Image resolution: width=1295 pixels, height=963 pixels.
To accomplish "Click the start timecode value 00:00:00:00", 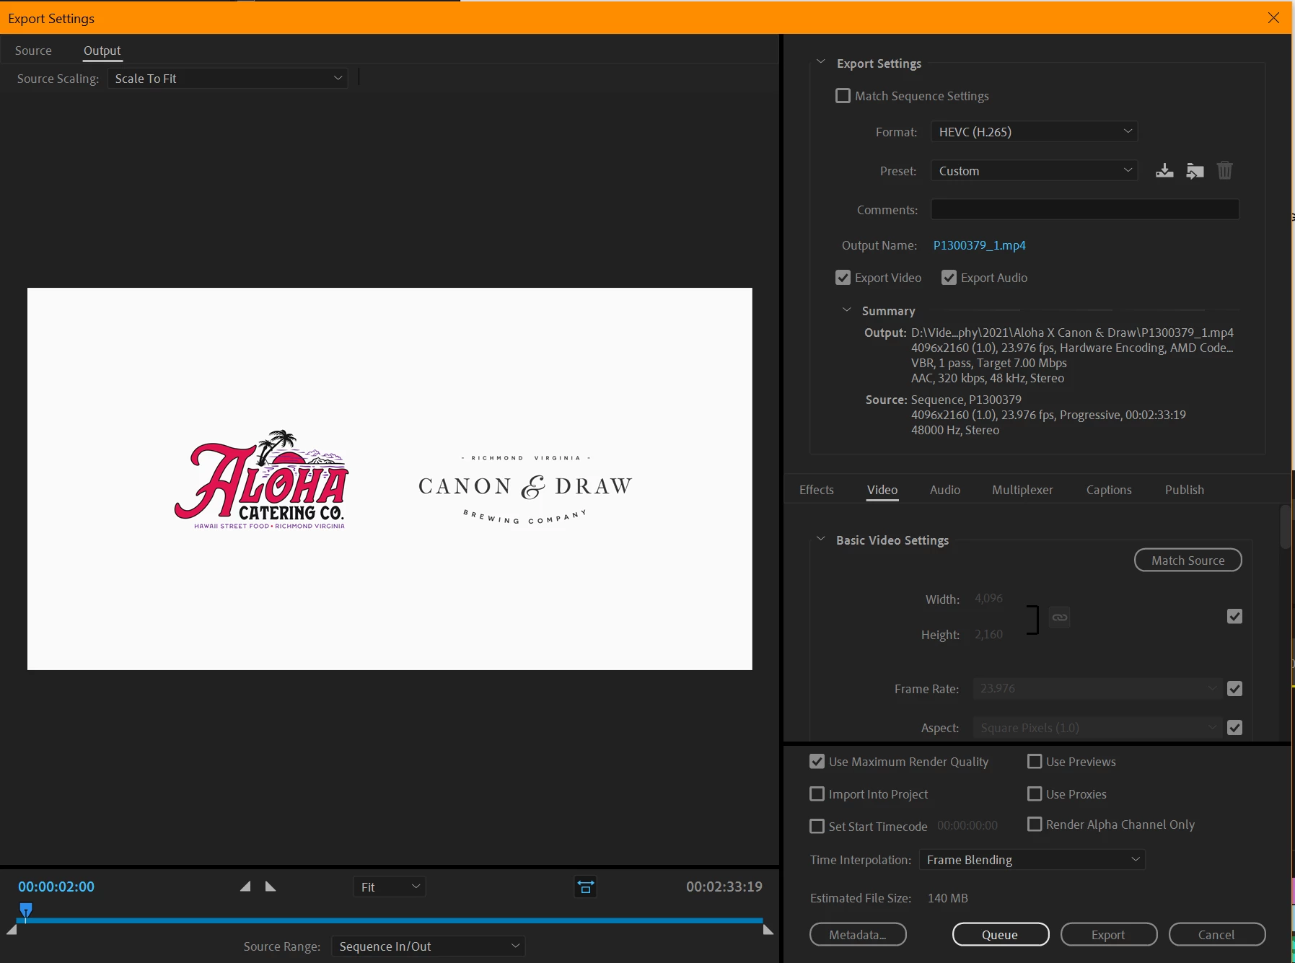I will click(x=967, y=826).
